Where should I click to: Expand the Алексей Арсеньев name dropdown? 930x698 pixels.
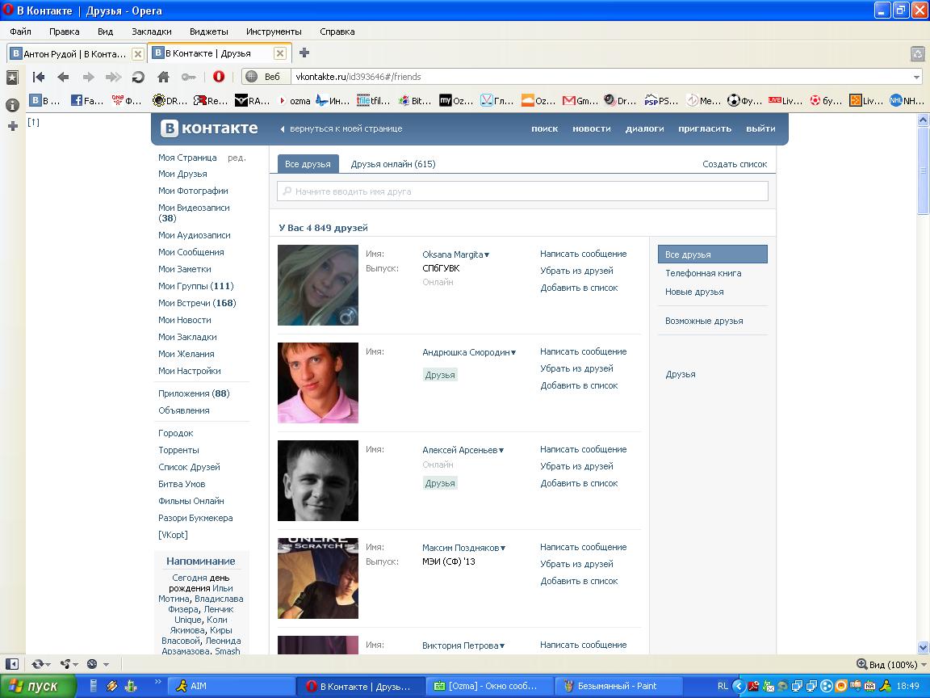[501, 451]
